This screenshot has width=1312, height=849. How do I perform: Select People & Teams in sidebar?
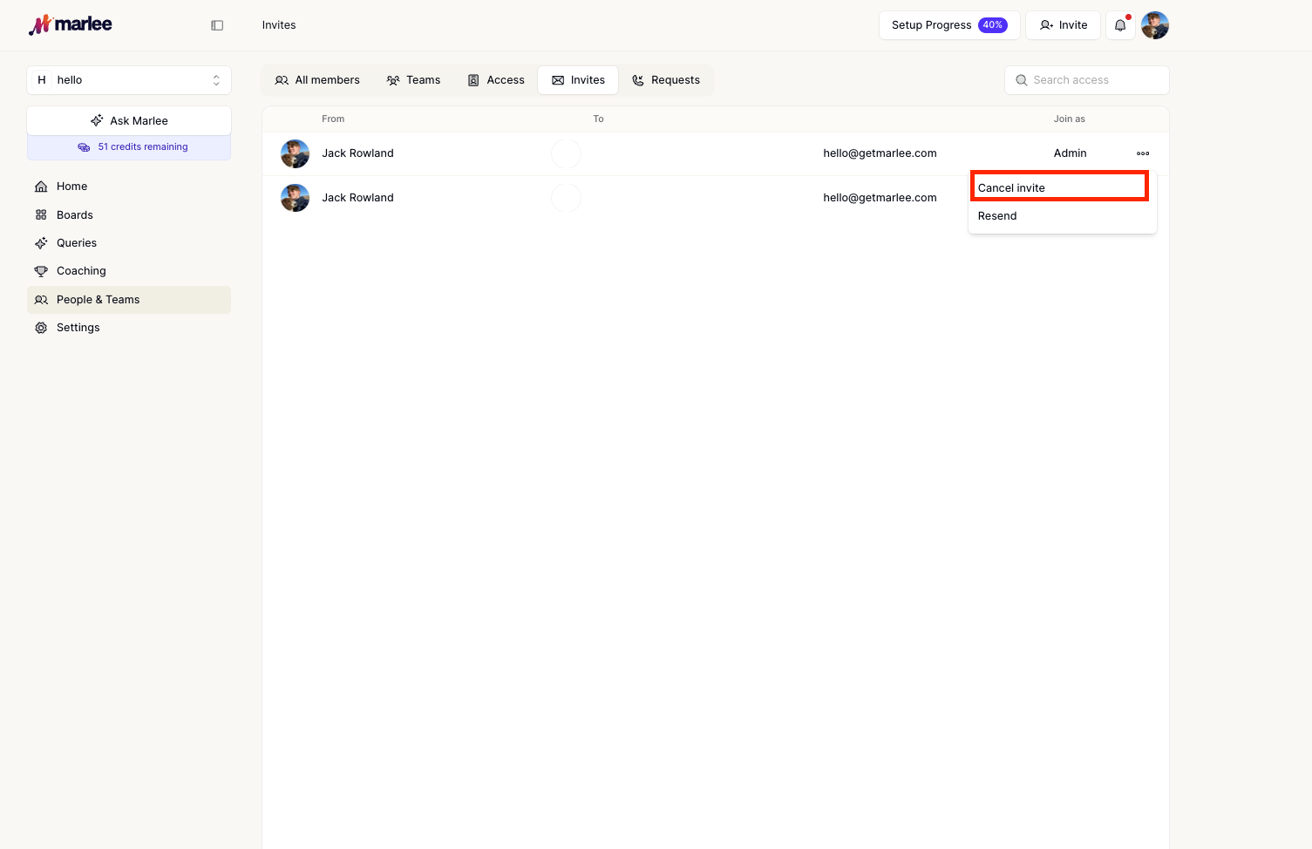129,300
